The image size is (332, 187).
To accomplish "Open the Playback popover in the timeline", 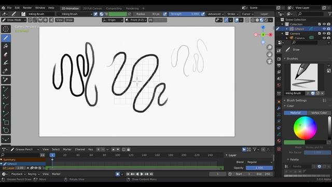I will (18, 174).
